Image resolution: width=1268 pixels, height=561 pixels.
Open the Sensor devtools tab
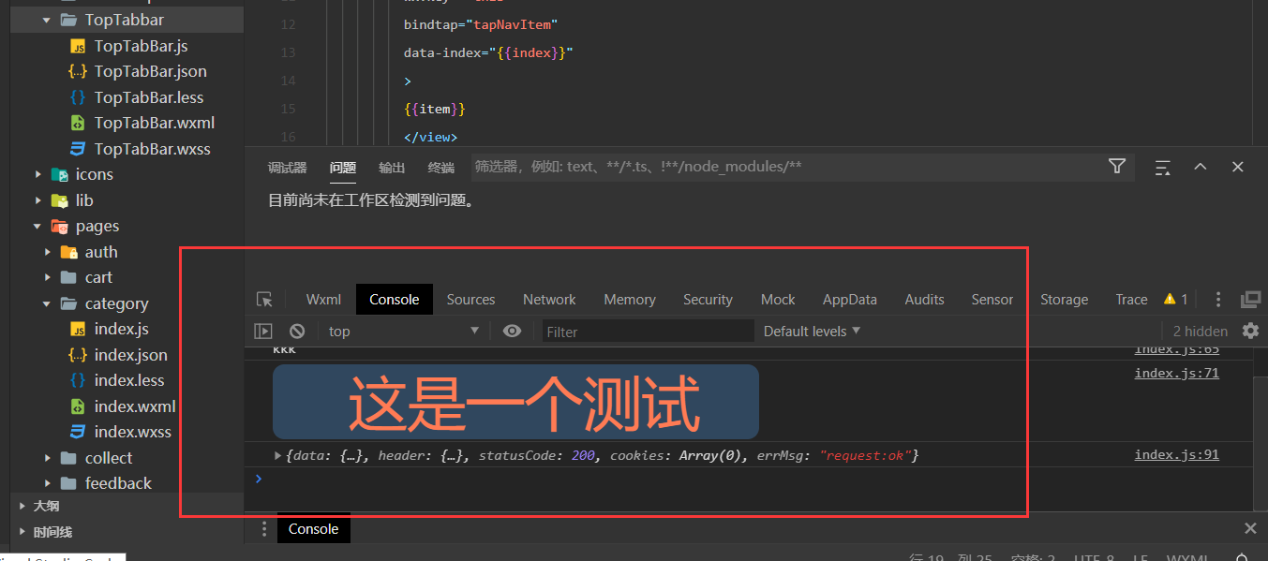(x=992, y=300)
